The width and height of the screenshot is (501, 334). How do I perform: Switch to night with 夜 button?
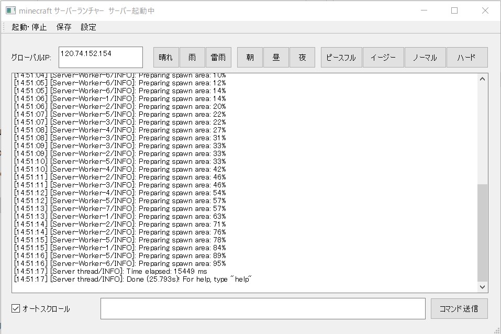click(302, 58)
